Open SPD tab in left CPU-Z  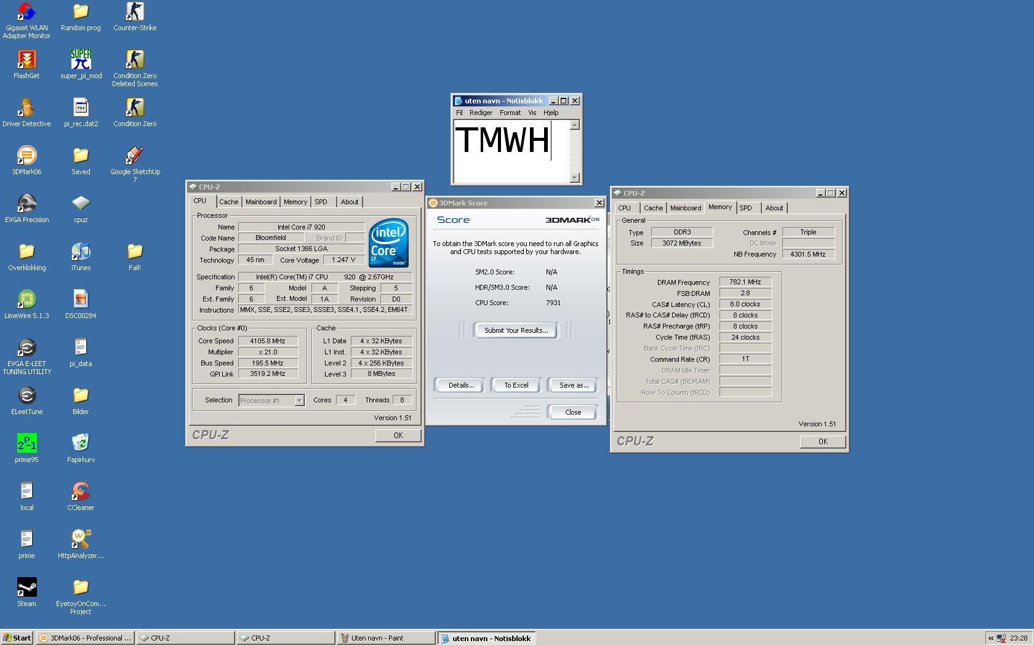coord(321,202)
